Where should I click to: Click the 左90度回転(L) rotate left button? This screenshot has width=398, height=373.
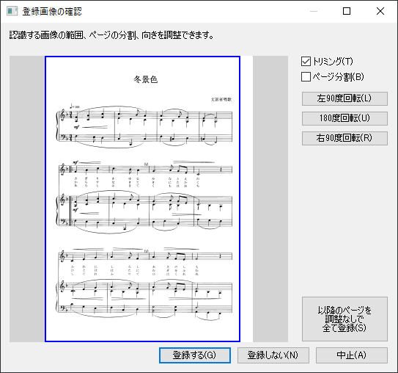[344, 98]
